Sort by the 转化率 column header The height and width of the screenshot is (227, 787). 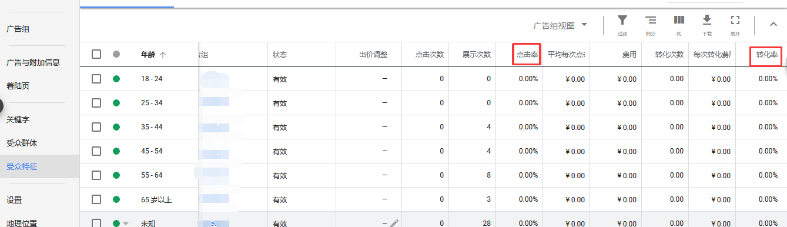point(767,55)
